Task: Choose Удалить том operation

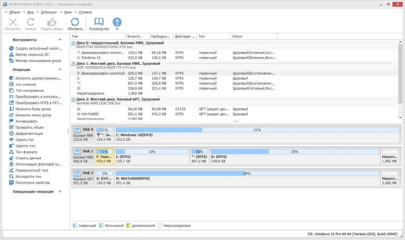Action: 22,146
